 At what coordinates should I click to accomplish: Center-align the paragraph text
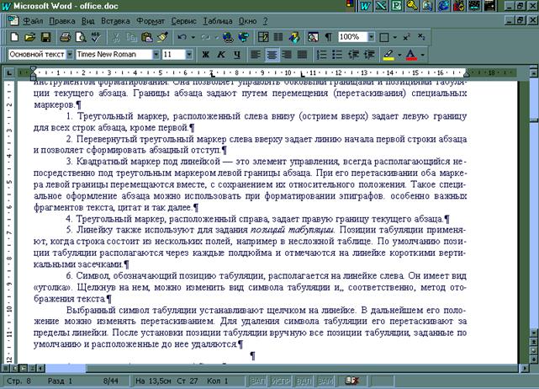pos(272,55)
